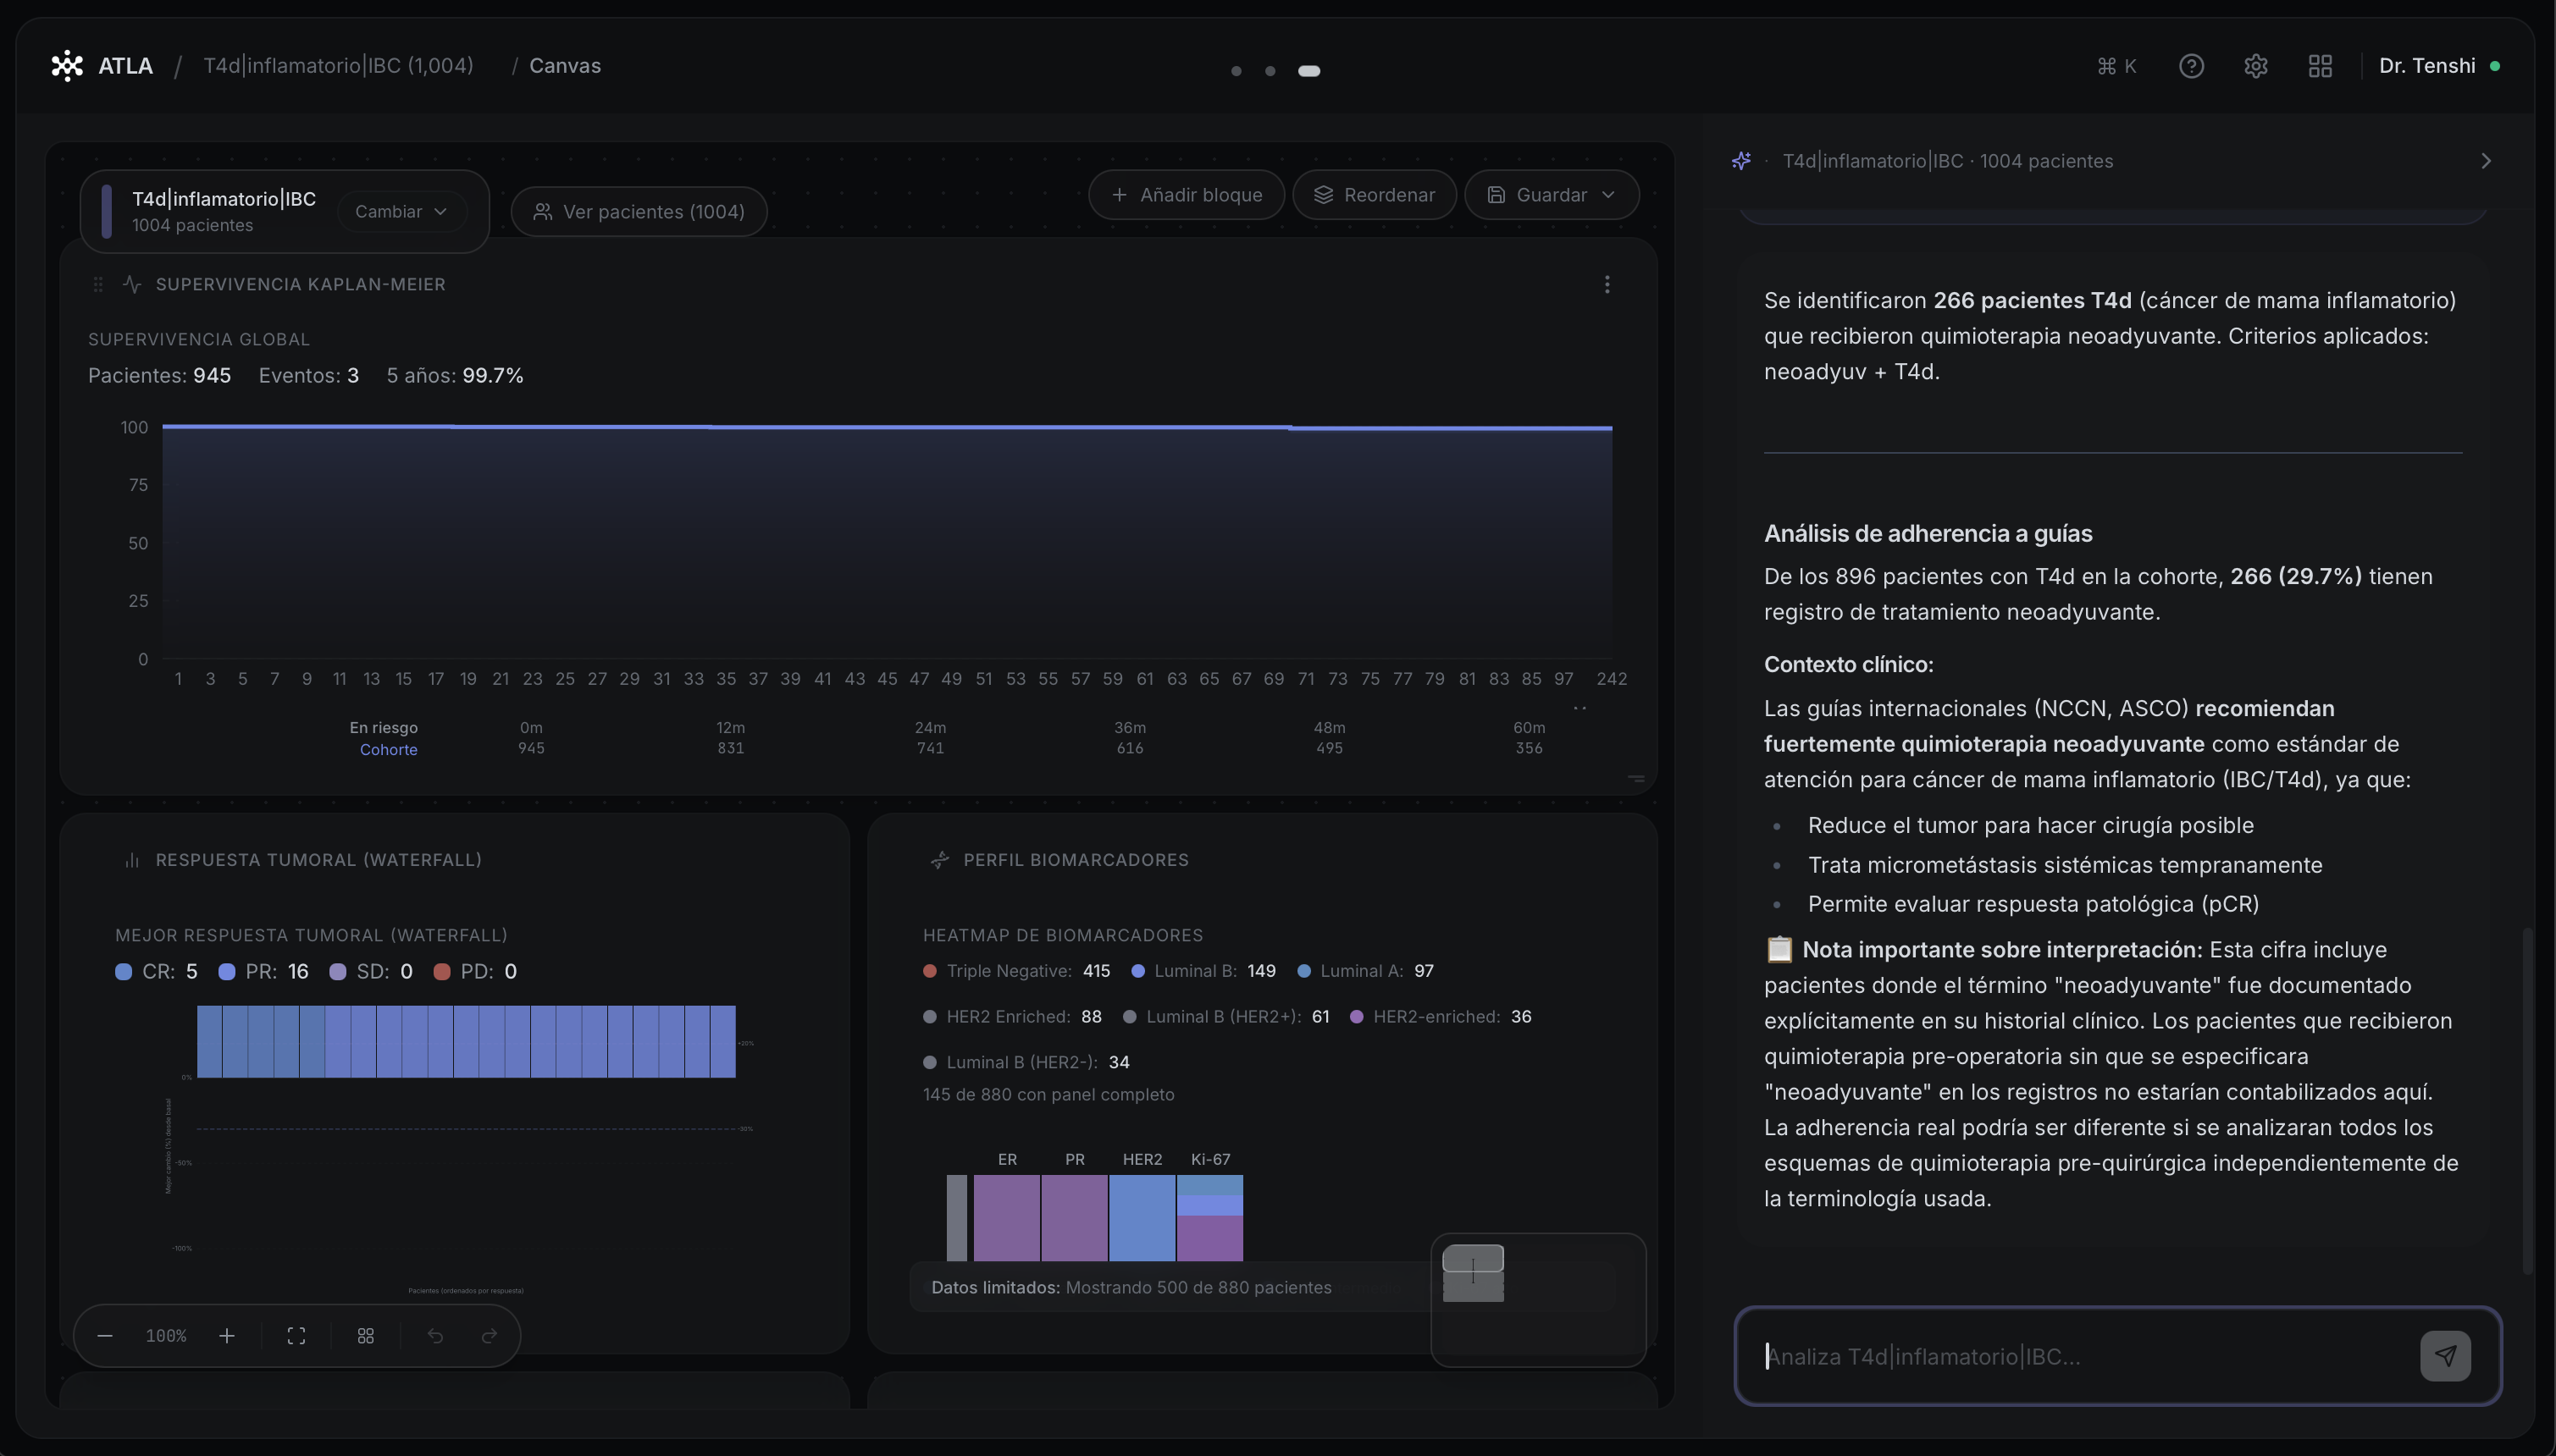
Task: Toggle the HER2 Enriched: 88 legend item
Action: coord(1012,1017)
